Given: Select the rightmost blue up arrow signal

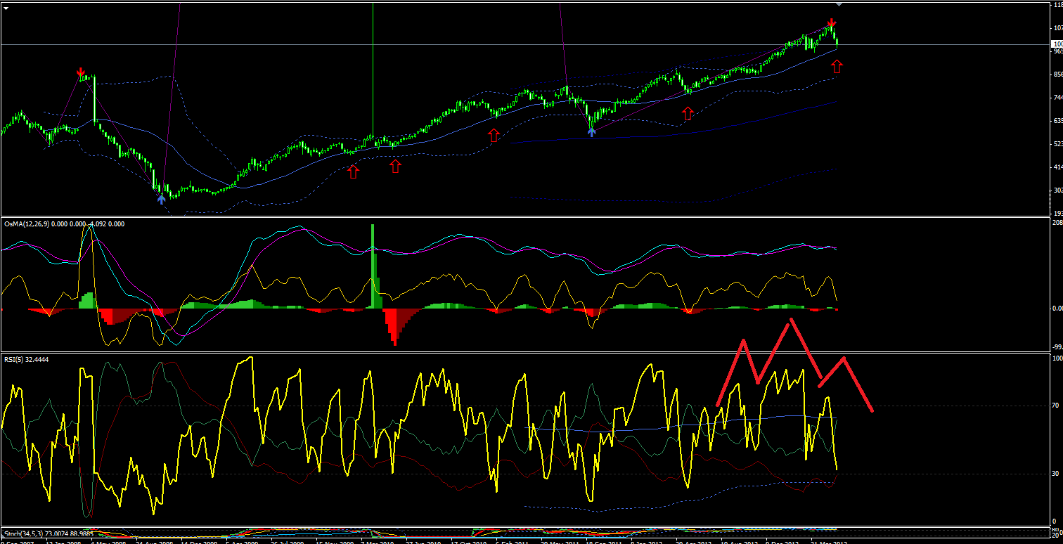Looking at the screenshot, I should pyautogui.click(x=592, y=131).
